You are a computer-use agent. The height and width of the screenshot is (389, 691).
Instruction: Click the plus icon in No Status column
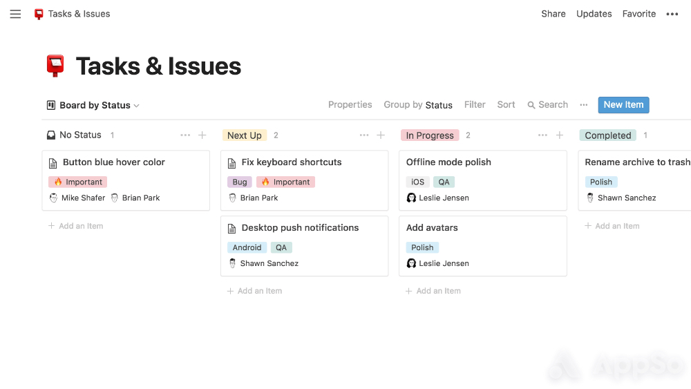coord(202,135)
